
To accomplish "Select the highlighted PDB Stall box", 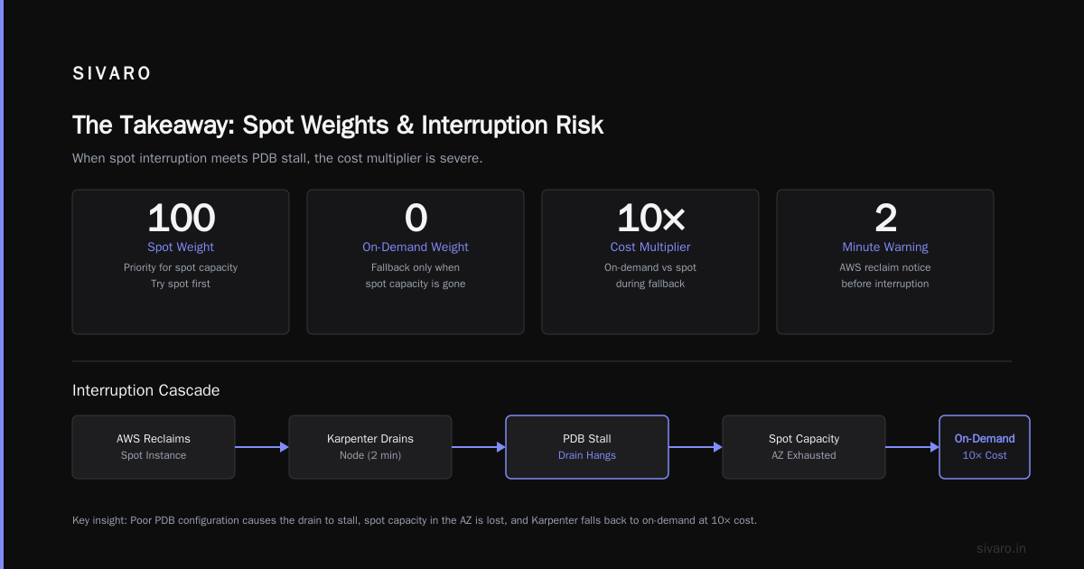I will pos(587,447).
